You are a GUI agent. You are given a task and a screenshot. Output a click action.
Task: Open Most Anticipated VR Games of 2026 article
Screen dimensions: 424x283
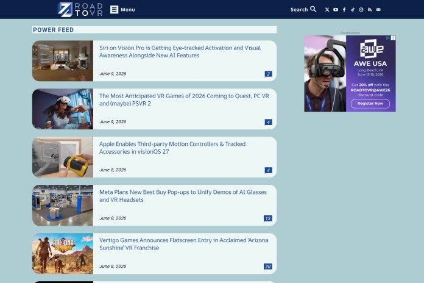click(184, 99)
